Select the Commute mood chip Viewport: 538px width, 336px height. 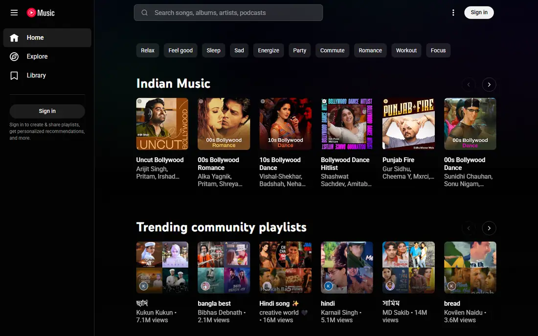(x=332, y=50)
